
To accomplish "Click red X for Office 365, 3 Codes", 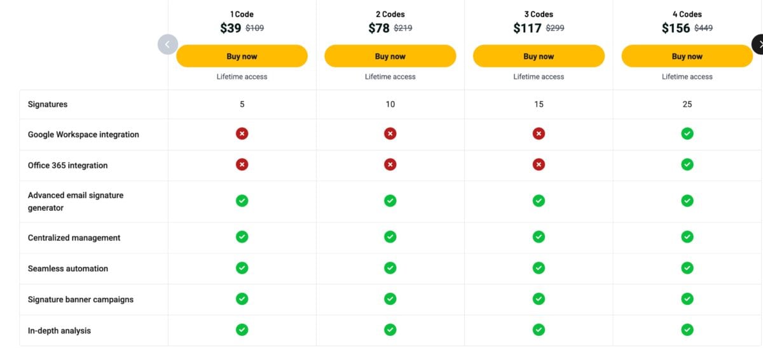I will point(539,164).
